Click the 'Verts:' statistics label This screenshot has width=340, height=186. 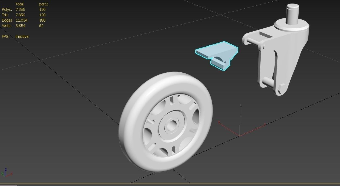point(7,26)
